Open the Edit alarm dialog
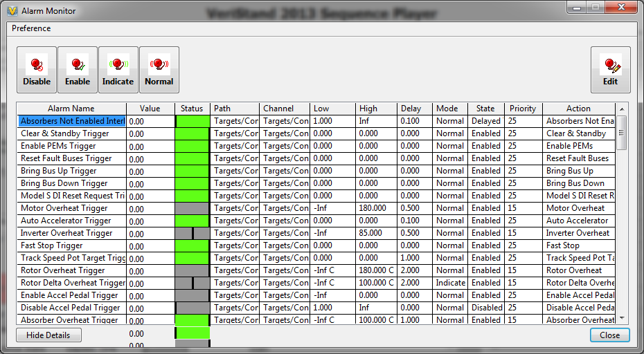 610,70
